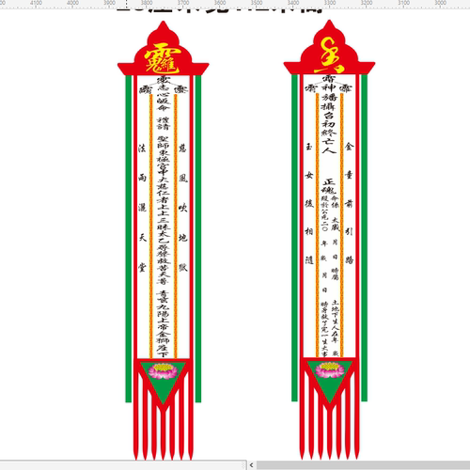The image size is (470, 470).
Task: Click the horizontal scrollbar thumb
Action: [x=364, y=465]
